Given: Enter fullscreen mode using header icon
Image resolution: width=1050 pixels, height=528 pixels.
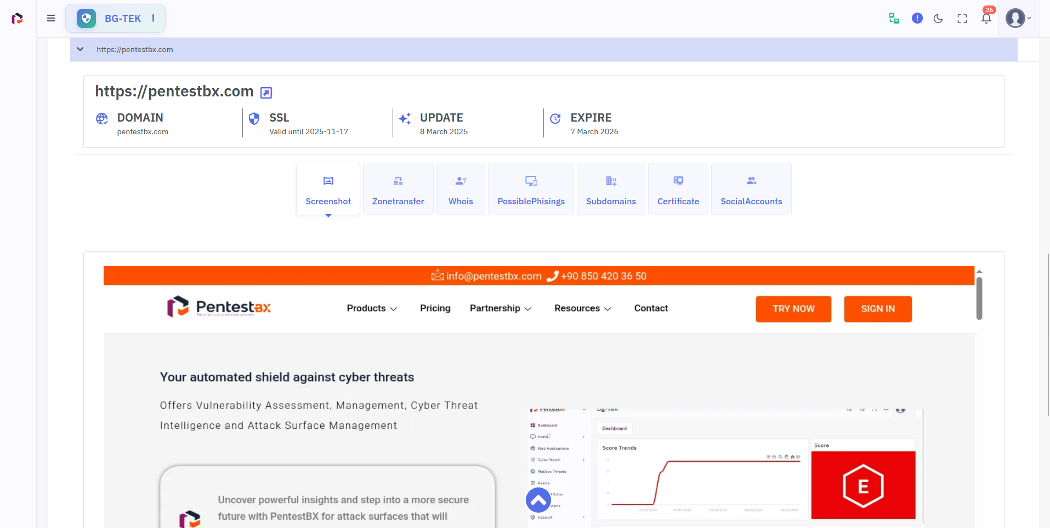Looking at the screenshot, I should coord(962,19).
